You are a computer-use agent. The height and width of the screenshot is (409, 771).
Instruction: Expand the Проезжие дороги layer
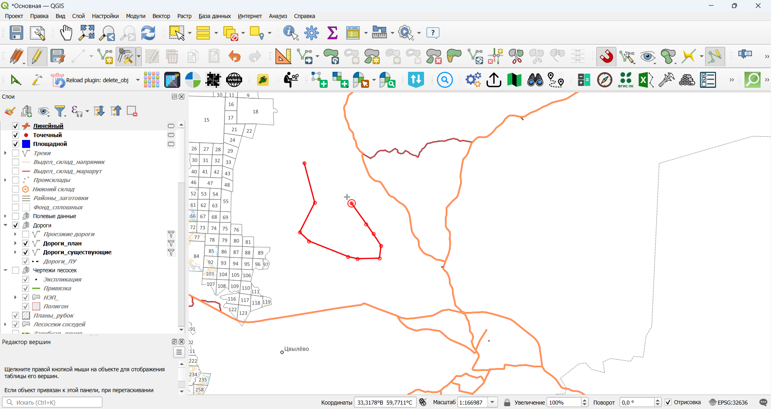pyautogui.click(x=15, y=234)
